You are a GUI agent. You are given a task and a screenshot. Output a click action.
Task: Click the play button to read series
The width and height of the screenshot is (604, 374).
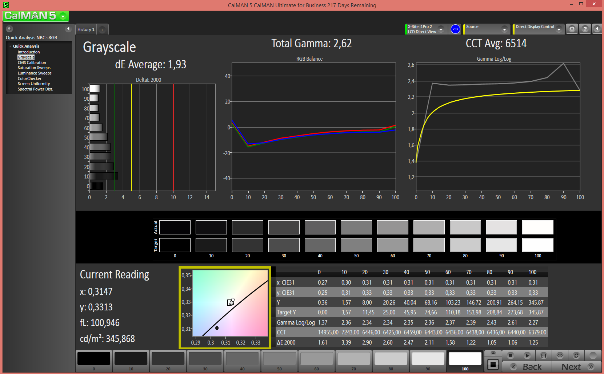click(527, 355)
